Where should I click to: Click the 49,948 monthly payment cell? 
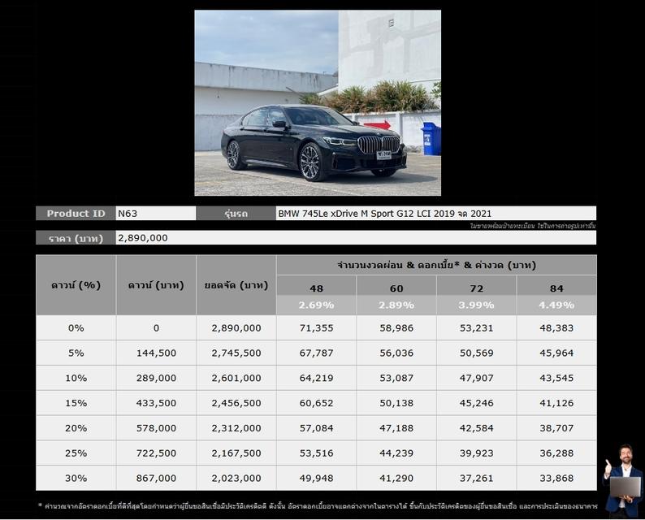(x=316, y=478)
